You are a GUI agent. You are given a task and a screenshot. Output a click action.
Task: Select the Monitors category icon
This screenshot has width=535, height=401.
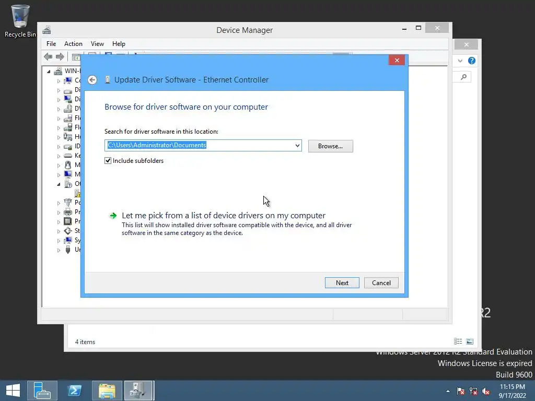point(68,174)
